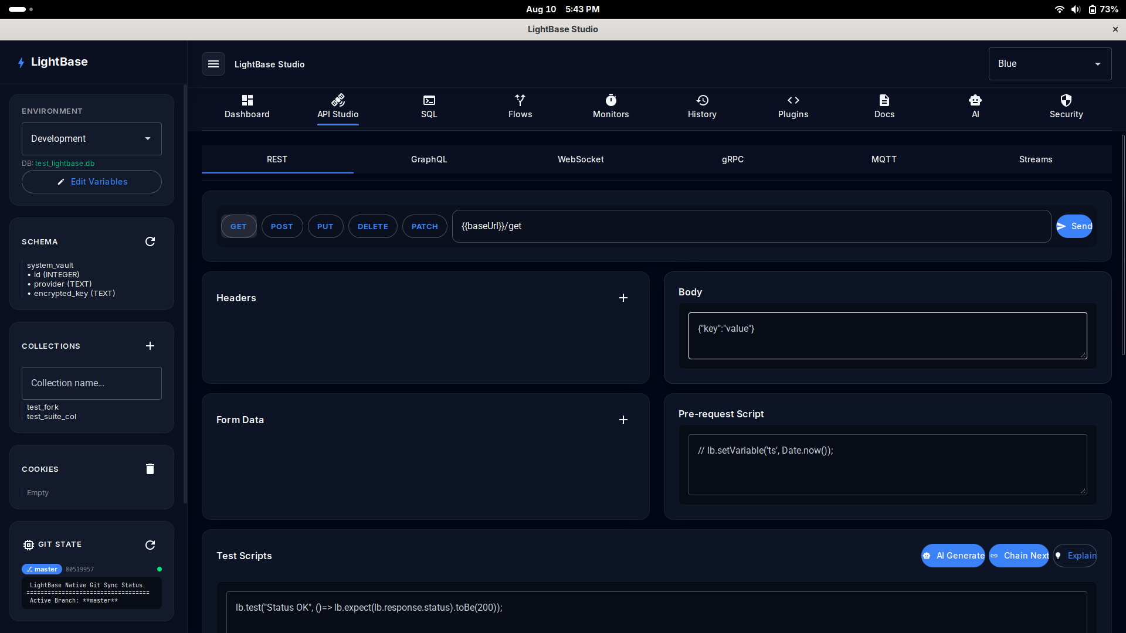Viewport: 1126px width, 633px height.
Task: Click the master branch badge
Action: (42, 569)
